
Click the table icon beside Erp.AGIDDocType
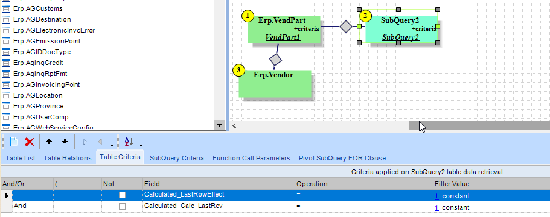click(6, 52)
